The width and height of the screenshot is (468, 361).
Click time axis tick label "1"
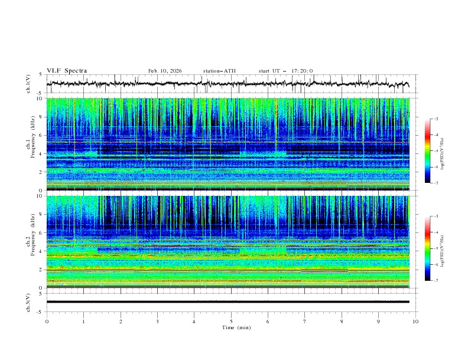[x=83, y=321]
